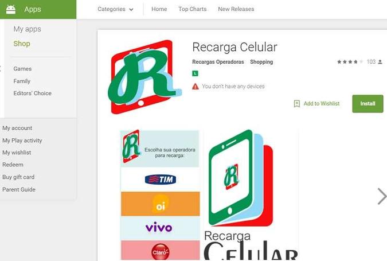The image size is (387, 261).
Task: Show next screenshot with right chevron
Action: (x=382, y=197)
